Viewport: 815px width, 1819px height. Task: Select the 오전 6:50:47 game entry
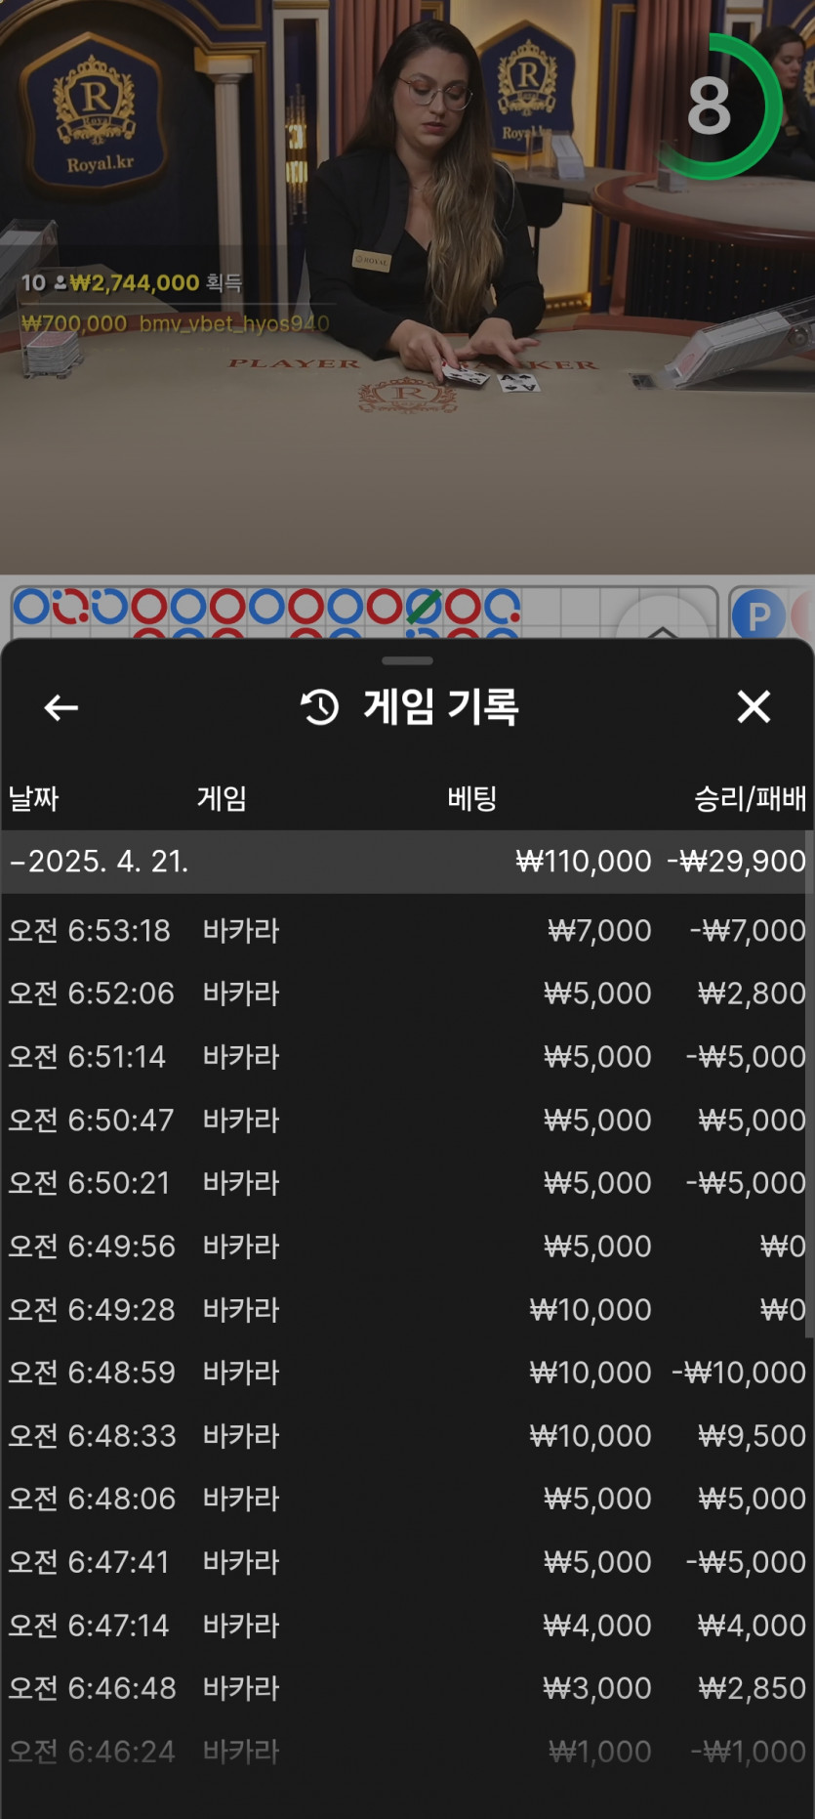[407, 1120]
